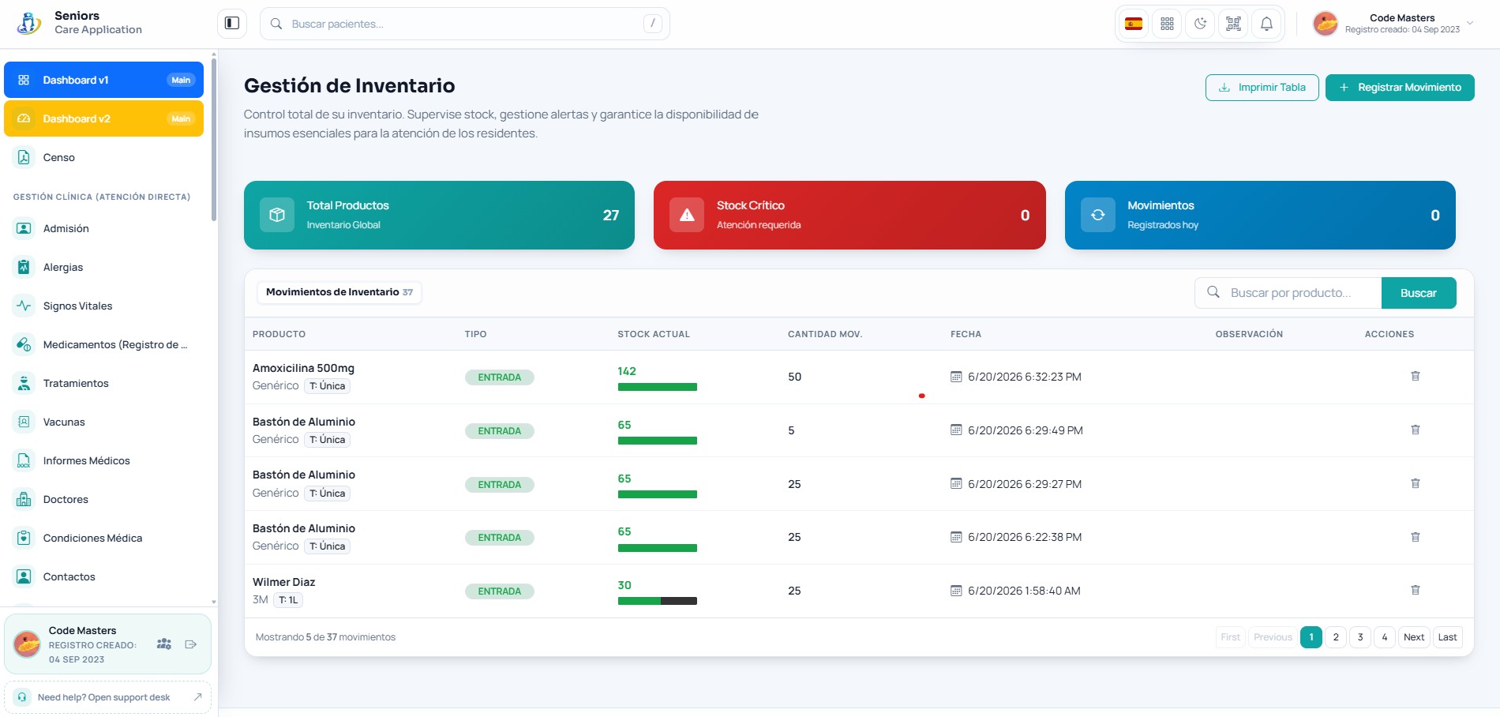Open the support desk help link
1500x717 pixels.
pos(107,697)
